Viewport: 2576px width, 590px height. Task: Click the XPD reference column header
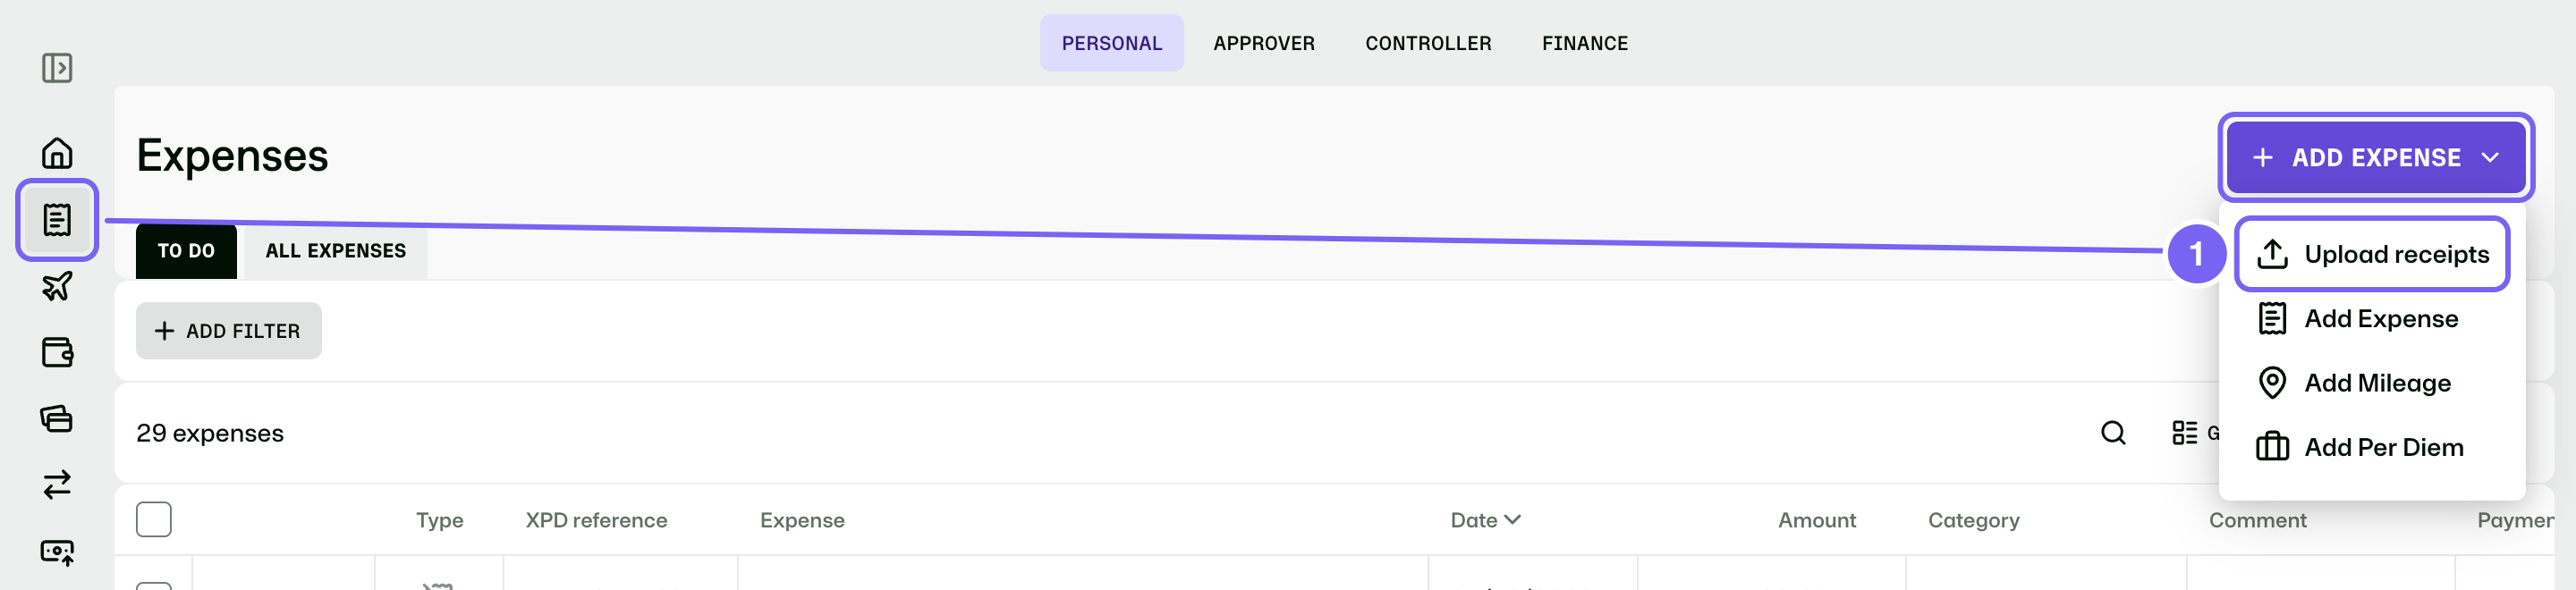(597, 520)
